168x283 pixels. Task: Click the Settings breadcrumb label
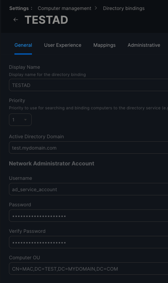pyautogui.click(x=19, y=8)
